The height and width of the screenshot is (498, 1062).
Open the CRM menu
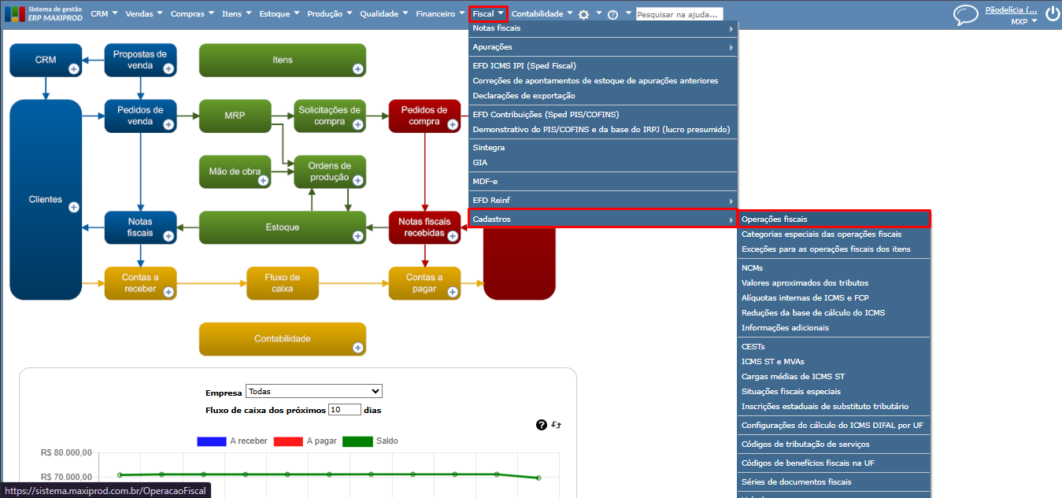pyautogui.click(x=104, y=14)
